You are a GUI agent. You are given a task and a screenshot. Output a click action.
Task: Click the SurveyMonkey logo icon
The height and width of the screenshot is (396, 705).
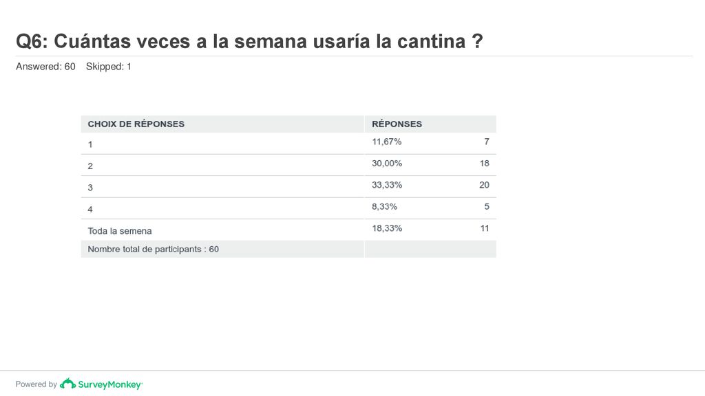click(67, 384)
